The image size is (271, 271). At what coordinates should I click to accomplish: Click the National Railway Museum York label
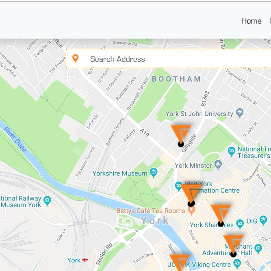[21, 202]
